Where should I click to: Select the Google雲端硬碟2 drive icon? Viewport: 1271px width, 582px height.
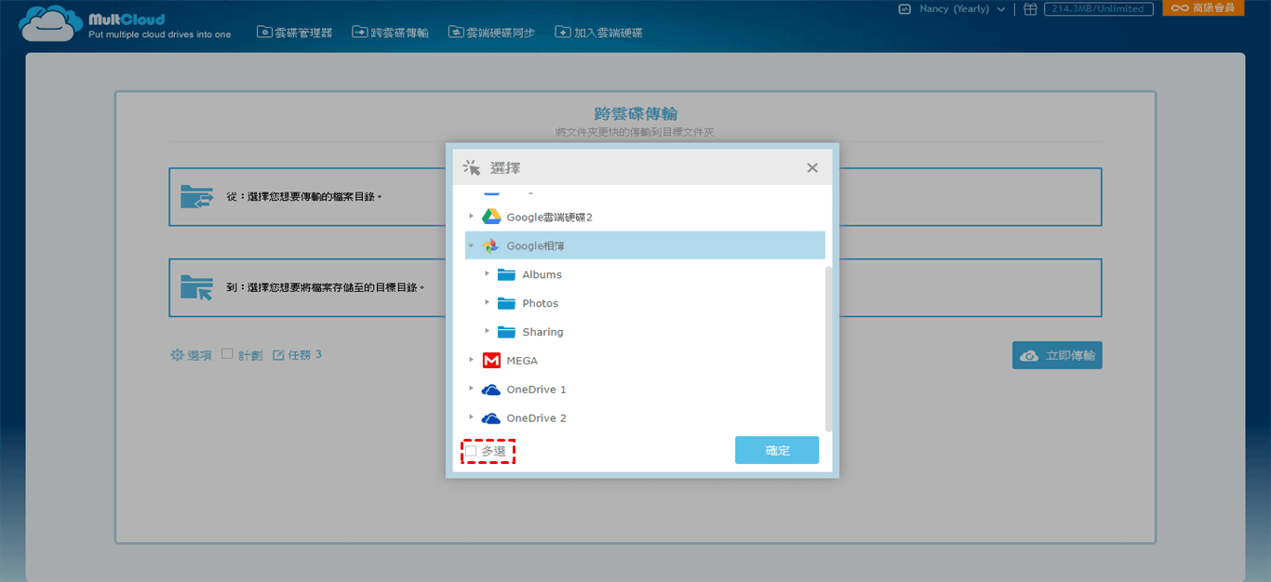491,217
